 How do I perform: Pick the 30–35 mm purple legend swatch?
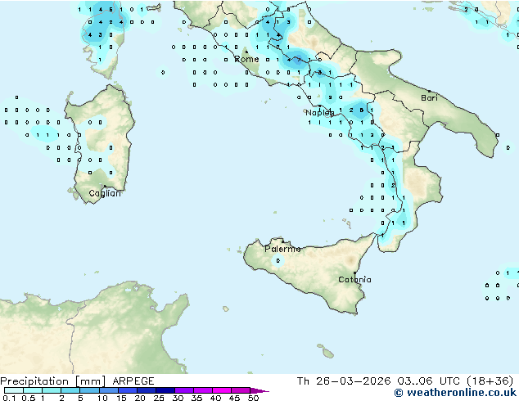coord(183,390)
